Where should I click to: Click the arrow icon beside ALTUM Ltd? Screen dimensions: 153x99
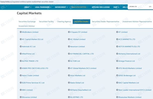(x=69, y=61)
